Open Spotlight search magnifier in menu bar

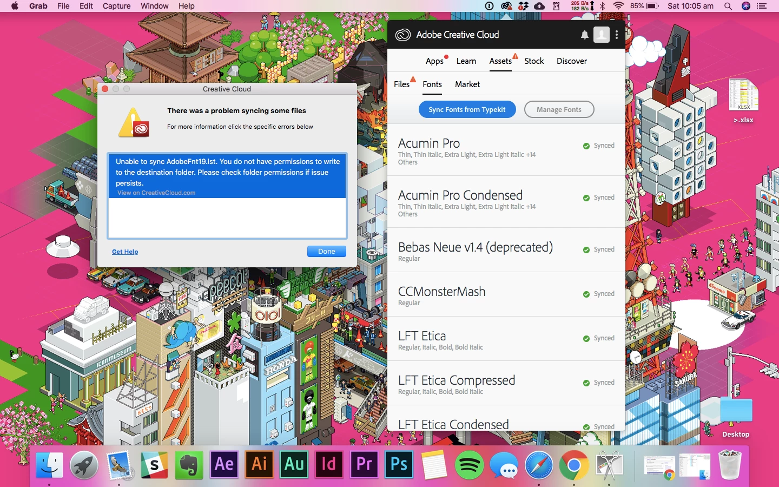(728, 6)
